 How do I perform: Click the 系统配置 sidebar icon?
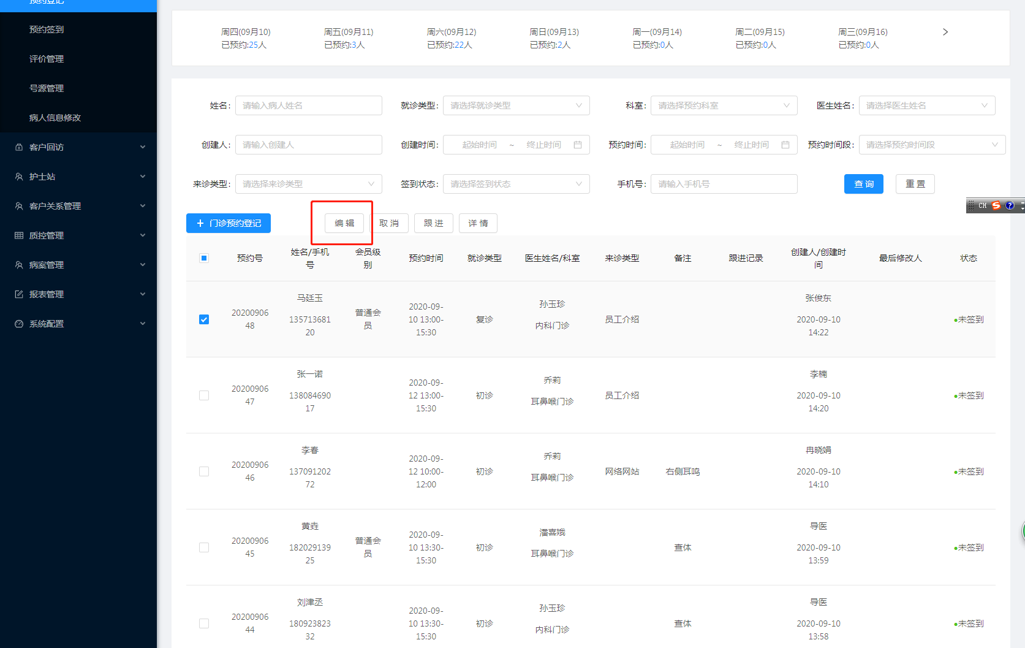tap(19, 324)
